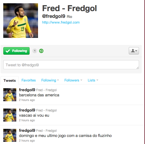The width and height of the screenshot is (145, 144).
Task: Open fredgol9 username on vascao tweet
Action: [x=27, y=110]
